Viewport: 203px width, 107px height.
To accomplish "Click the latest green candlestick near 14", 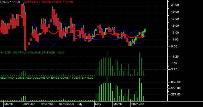I will pos(145,30).
